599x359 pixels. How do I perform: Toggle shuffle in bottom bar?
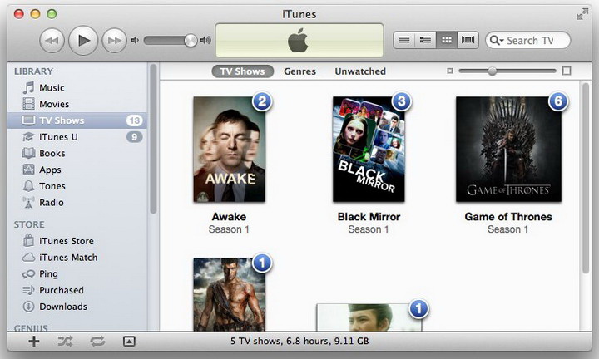click(x=66, y=341)
